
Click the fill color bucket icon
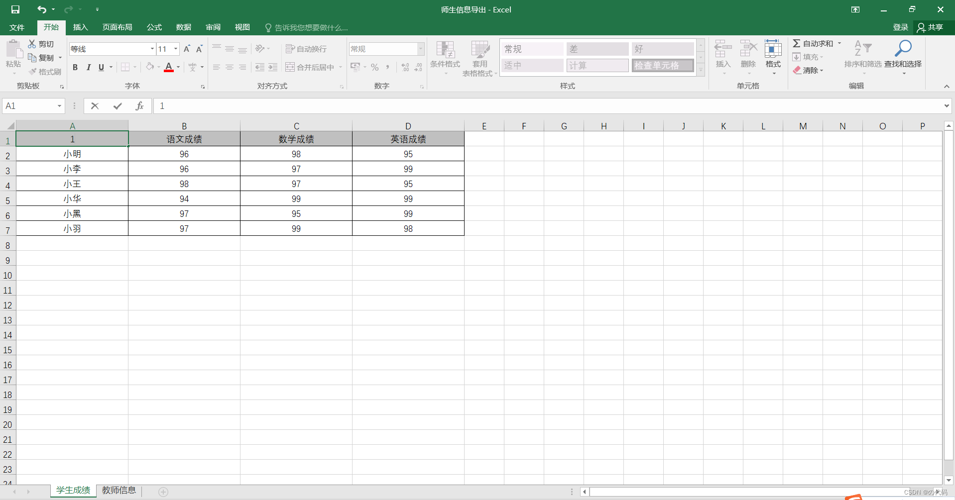coord(149,67)
